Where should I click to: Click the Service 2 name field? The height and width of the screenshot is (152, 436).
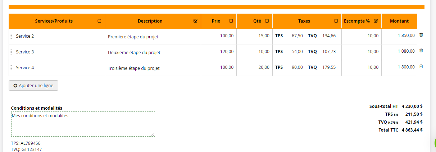tap(58, 36)
